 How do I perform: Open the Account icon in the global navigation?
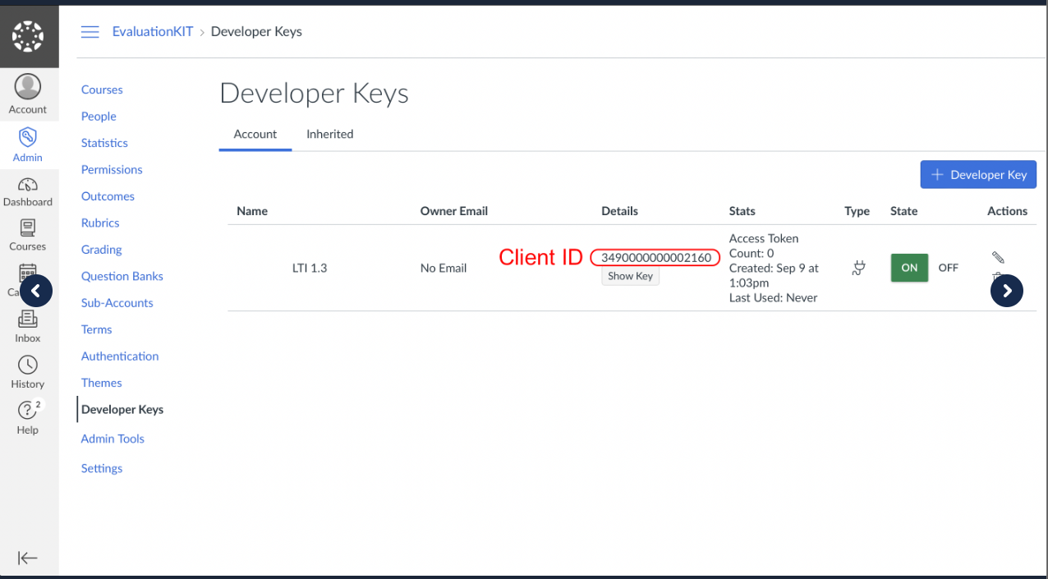point(27,93)
